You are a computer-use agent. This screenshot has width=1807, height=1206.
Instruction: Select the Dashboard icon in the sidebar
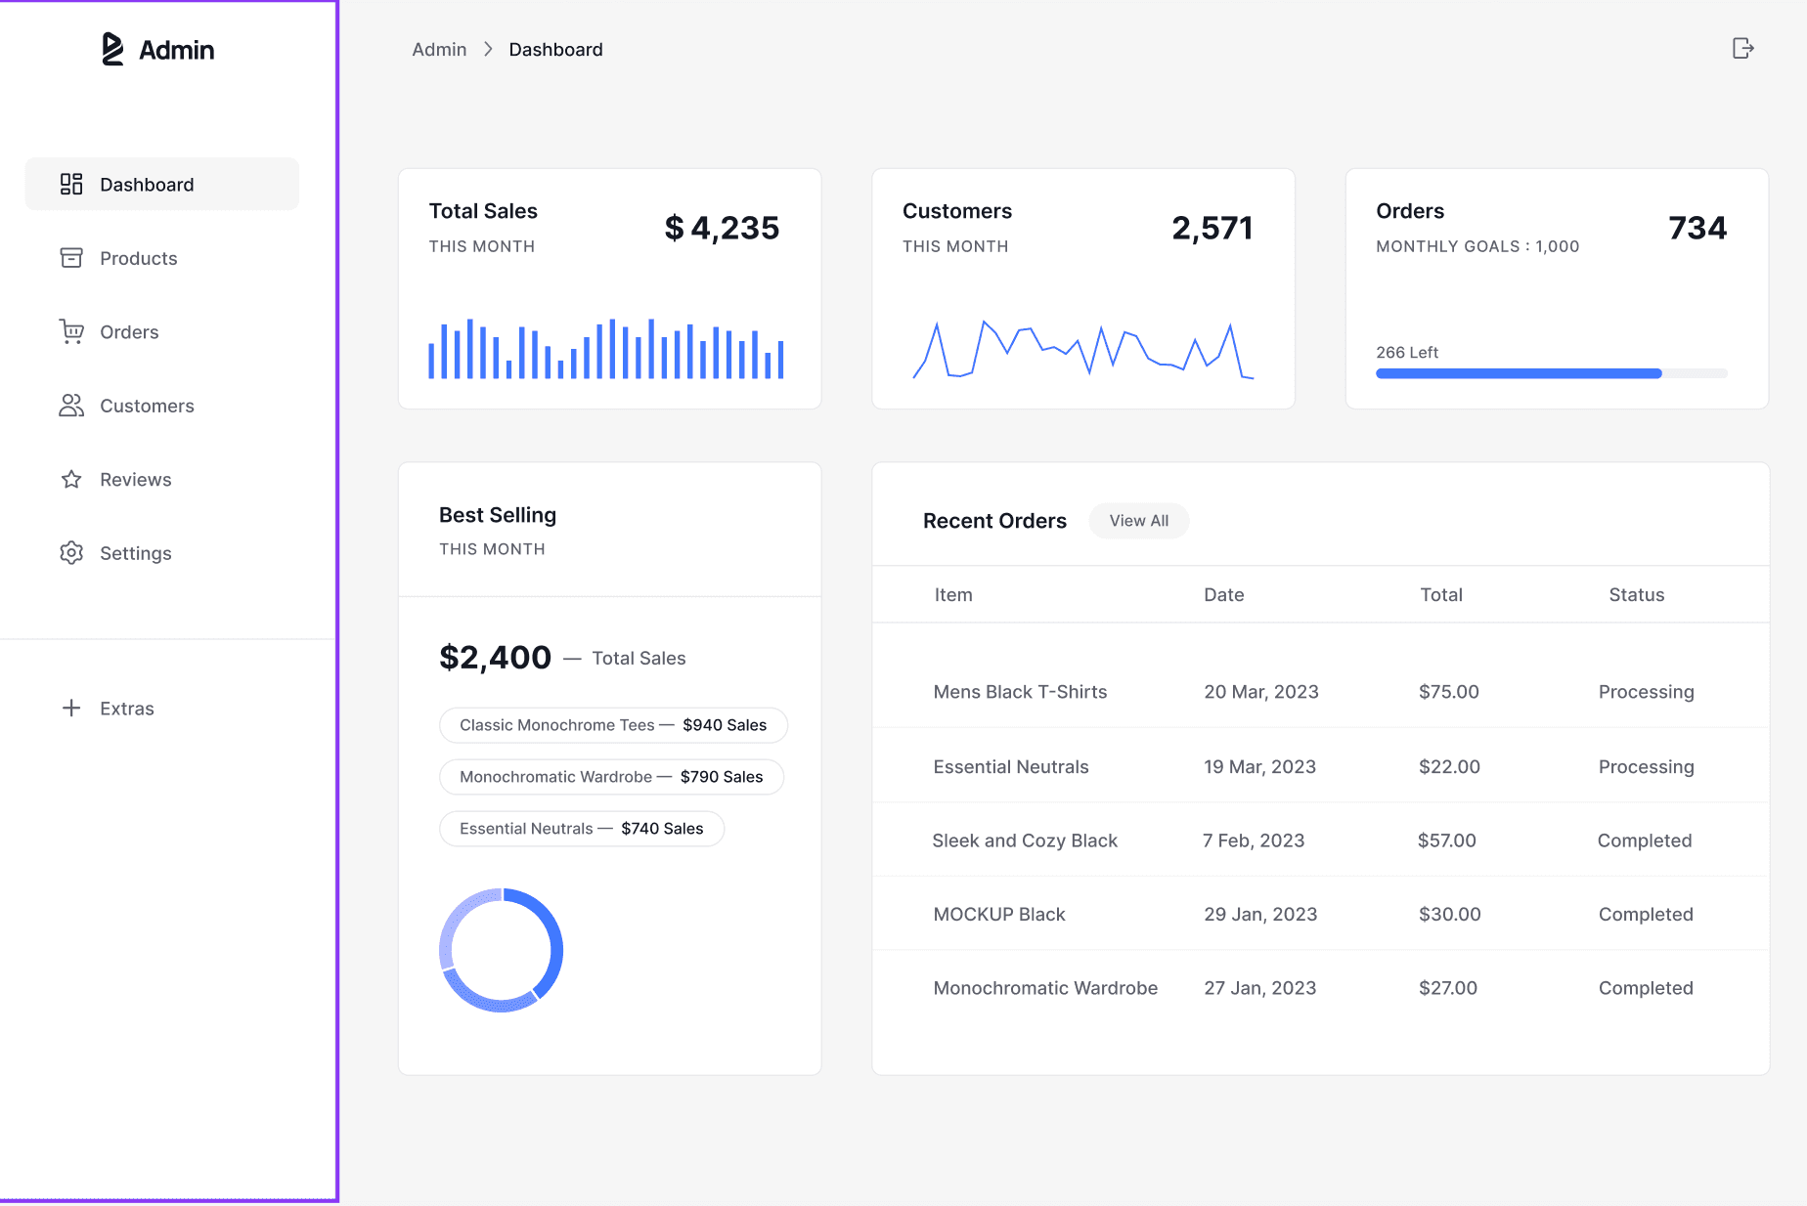[71, 184]
